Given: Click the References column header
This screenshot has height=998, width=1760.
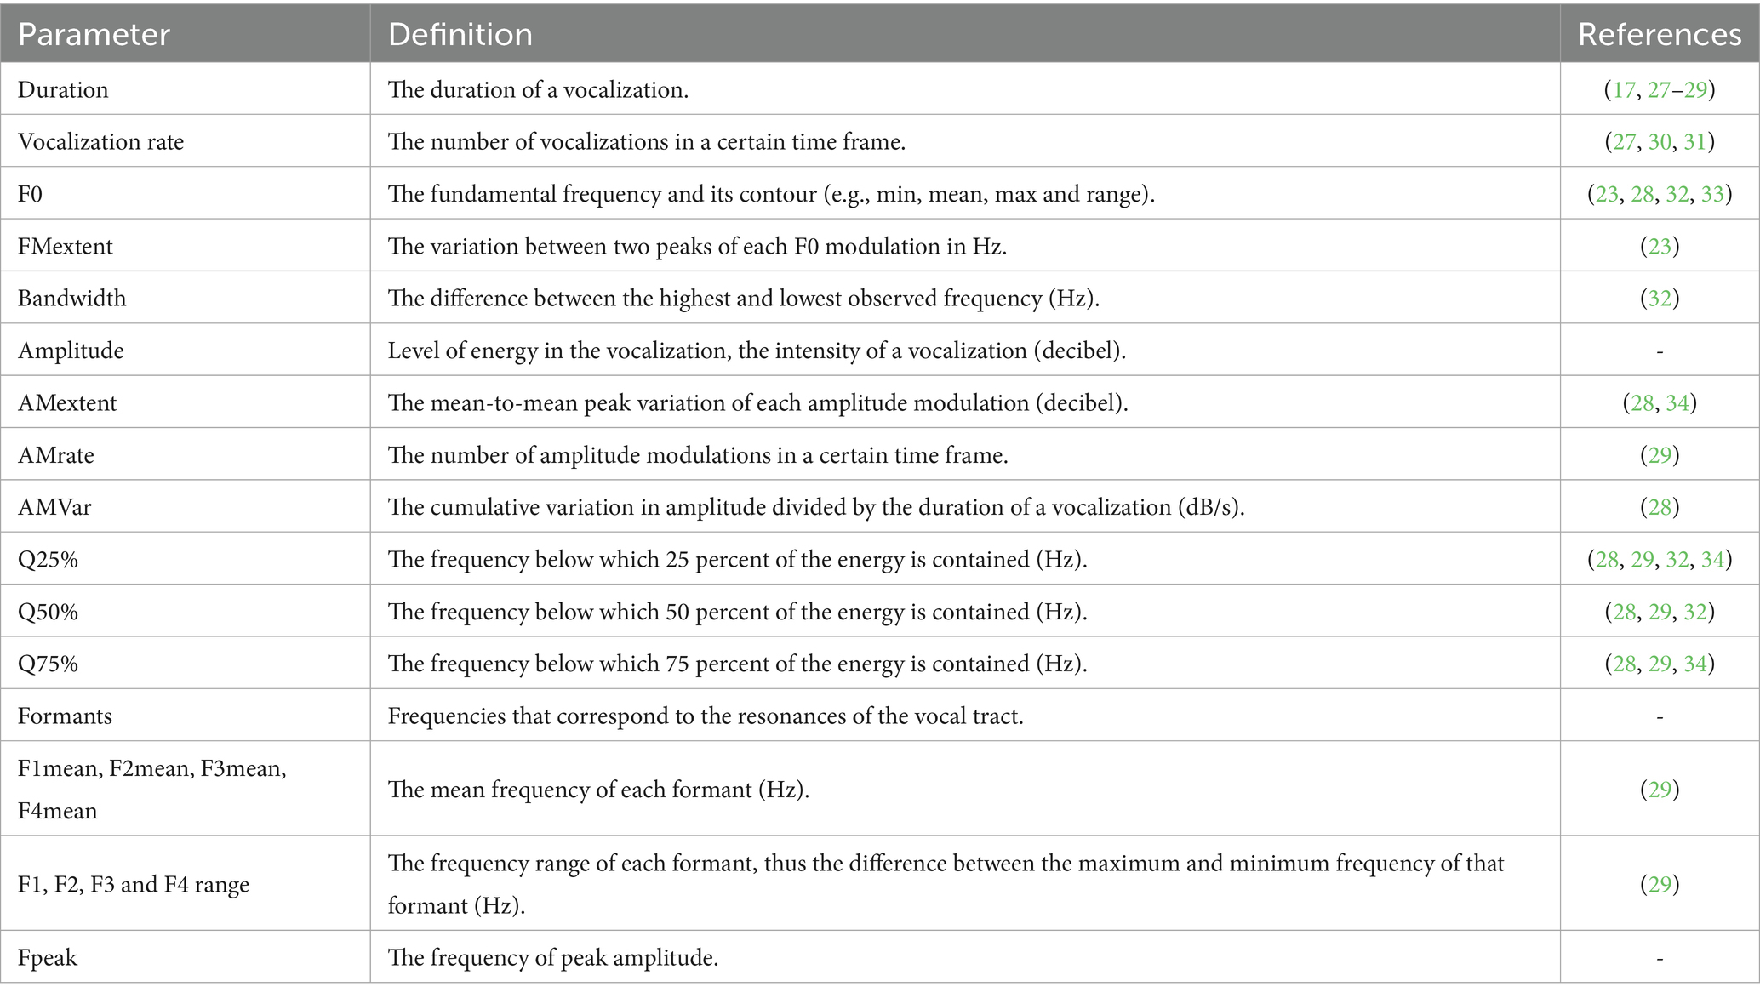Looking at the screenshot, I should [1659, 34].
